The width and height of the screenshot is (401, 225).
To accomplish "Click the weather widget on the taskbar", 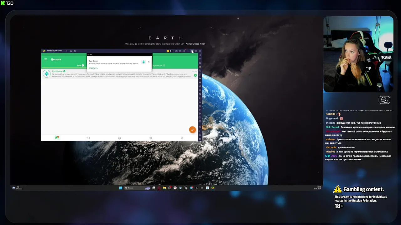I will [17, 188].
